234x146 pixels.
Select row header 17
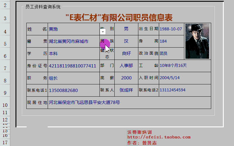pyautogui.click(x=5, y=142)
